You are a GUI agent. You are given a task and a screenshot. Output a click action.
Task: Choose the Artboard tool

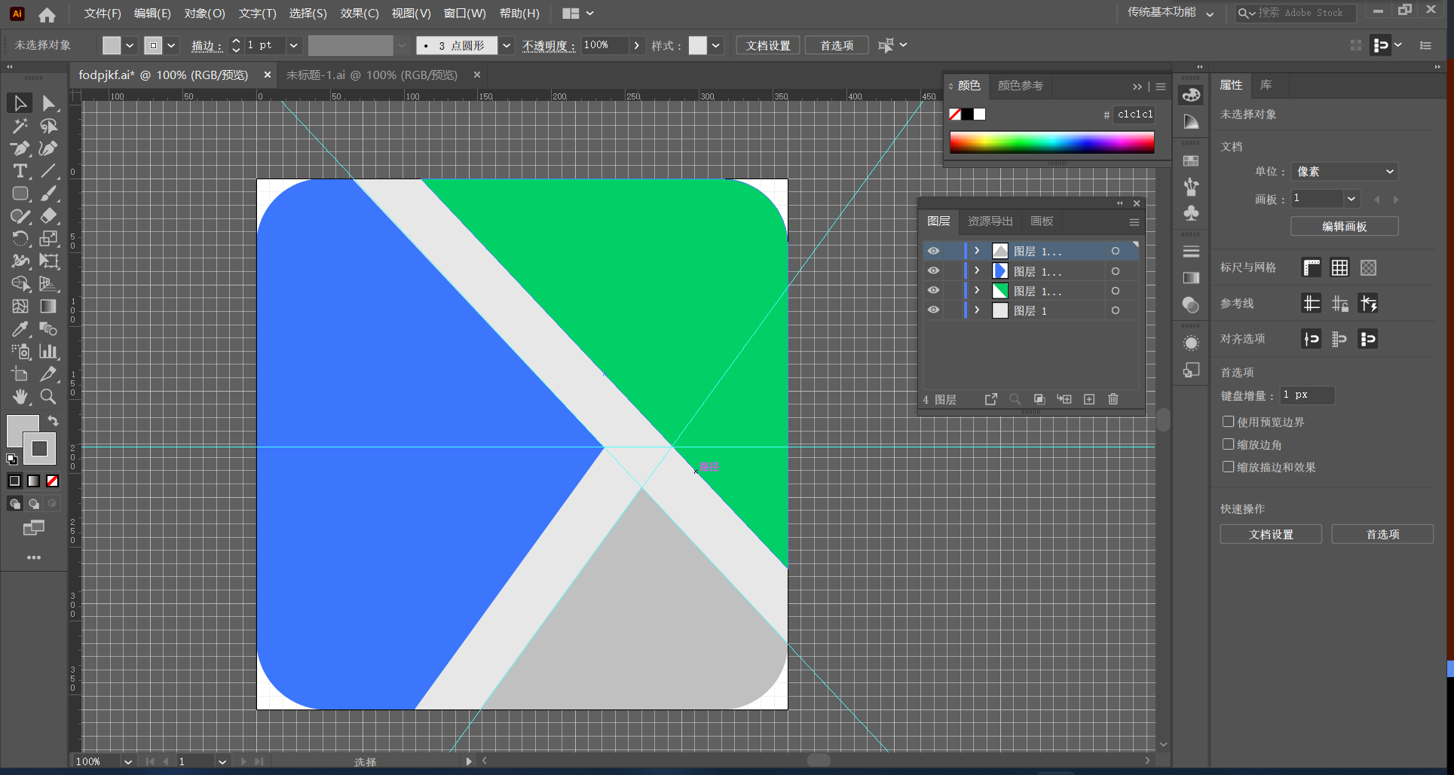tap(20, 374)
